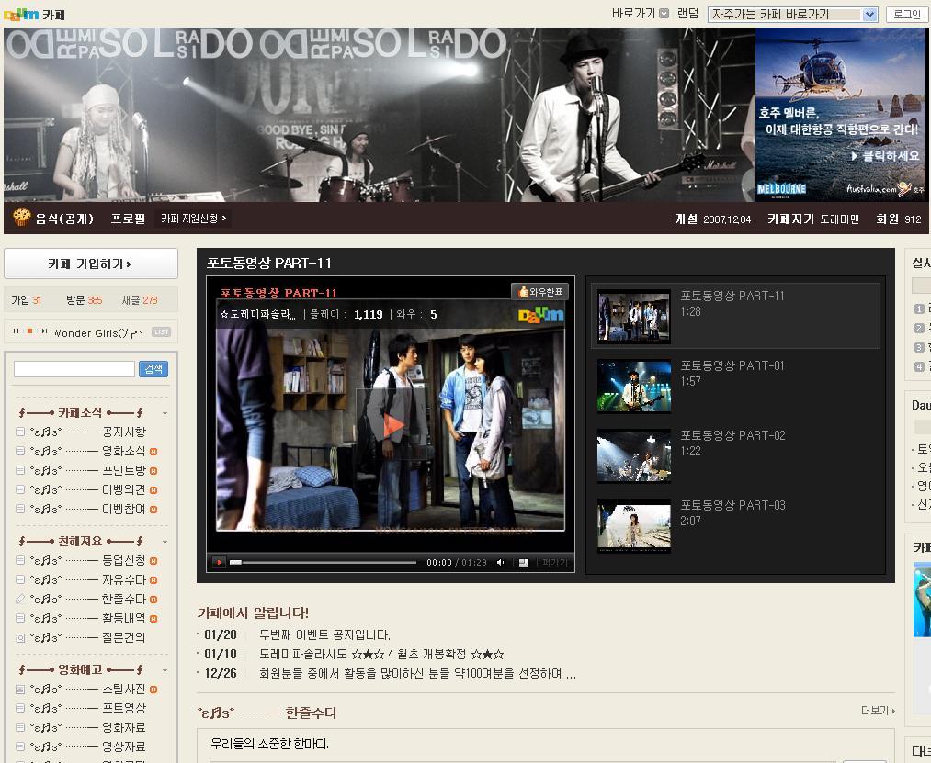Screen dimensions: 931x763
Task: Open the 공지사항 board
Action: (x=123, y=432)
